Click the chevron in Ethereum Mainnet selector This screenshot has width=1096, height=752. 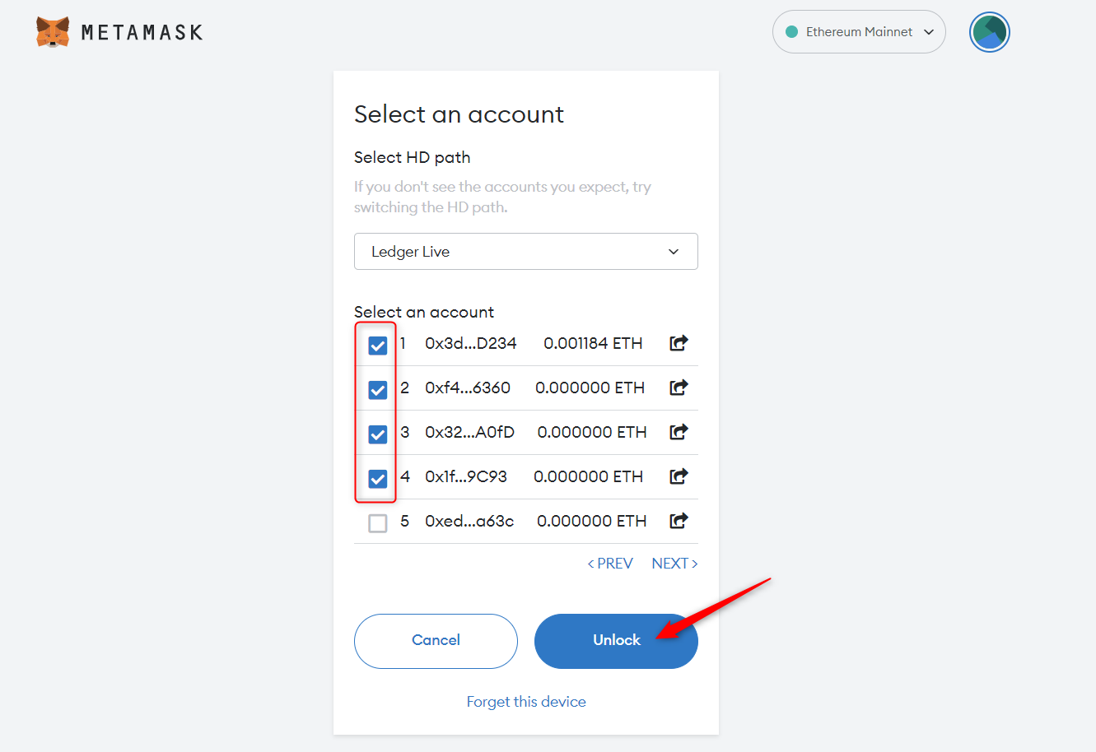coord(929,32)
